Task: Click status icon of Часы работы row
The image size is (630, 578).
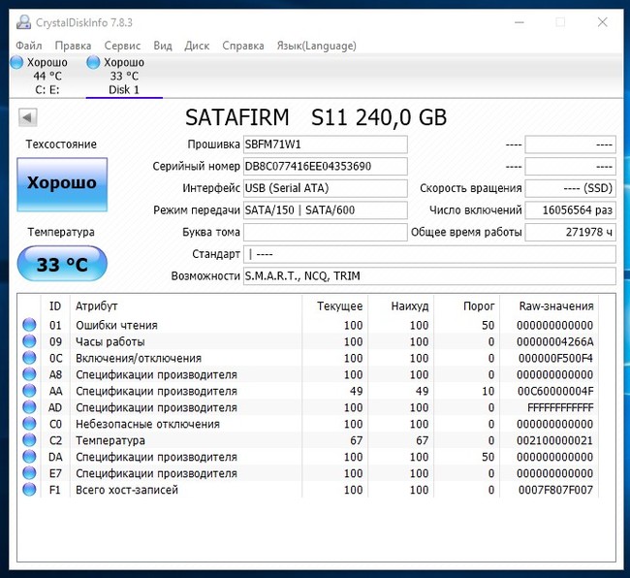Action: [x=29, y=342]
